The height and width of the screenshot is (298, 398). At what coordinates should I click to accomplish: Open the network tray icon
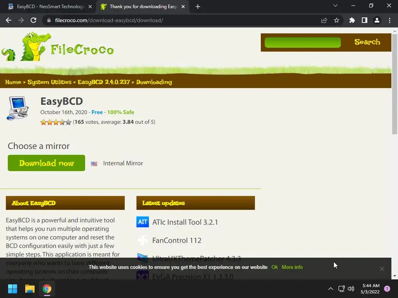coord(341,289)
